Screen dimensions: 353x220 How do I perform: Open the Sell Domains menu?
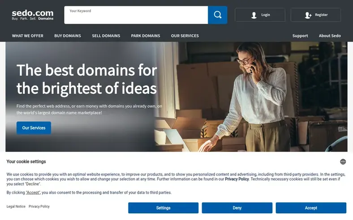(x=106, y=36)
